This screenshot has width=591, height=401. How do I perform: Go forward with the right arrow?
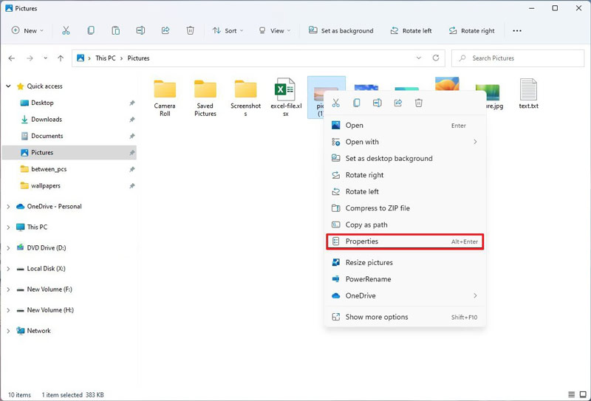[x=30, y=58]
